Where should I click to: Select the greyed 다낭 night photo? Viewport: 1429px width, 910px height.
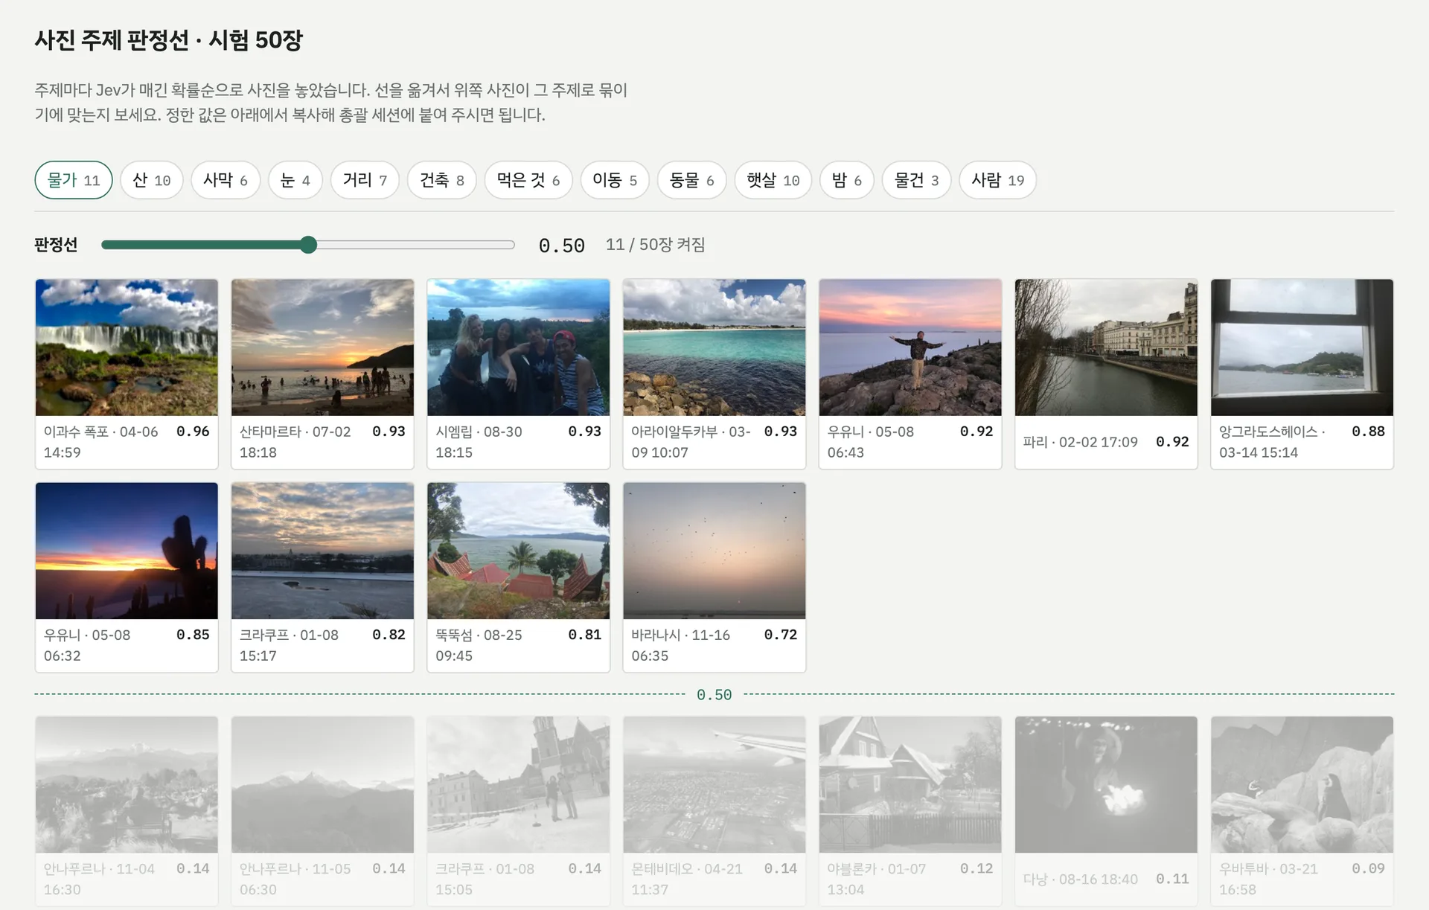(x=1106, y=784)
